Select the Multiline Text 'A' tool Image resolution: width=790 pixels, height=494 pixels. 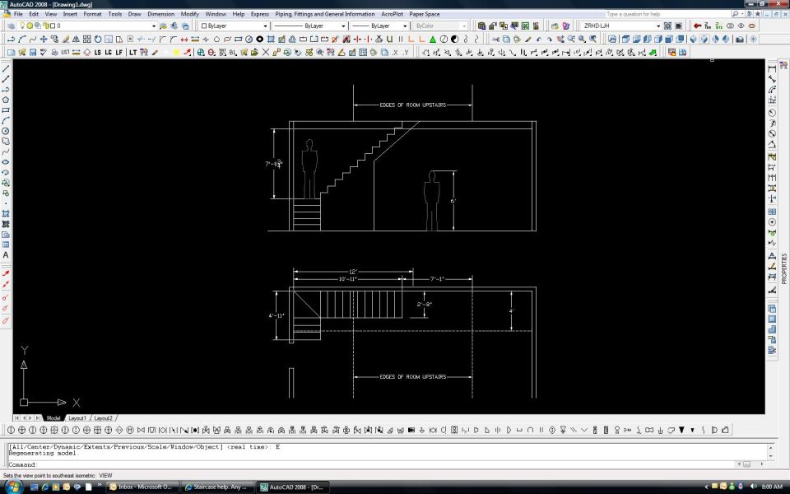point(6,255)
